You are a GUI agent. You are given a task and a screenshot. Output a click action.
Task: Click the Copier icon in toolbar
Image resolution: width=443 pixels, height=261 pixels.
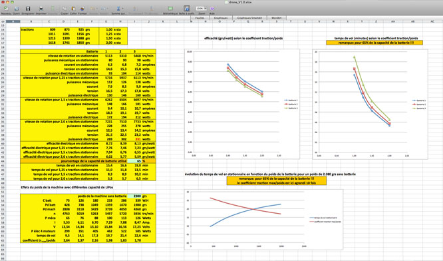coord(65,9)
